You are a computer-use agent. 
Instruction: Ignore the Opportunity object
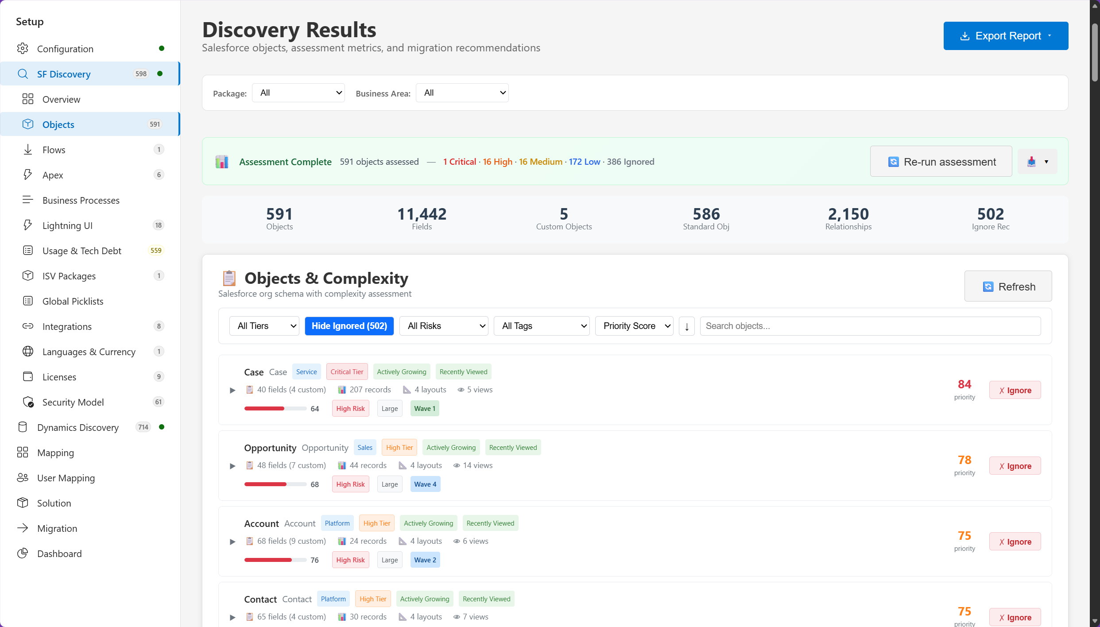pyautogui.click(x=1015, y=466)
